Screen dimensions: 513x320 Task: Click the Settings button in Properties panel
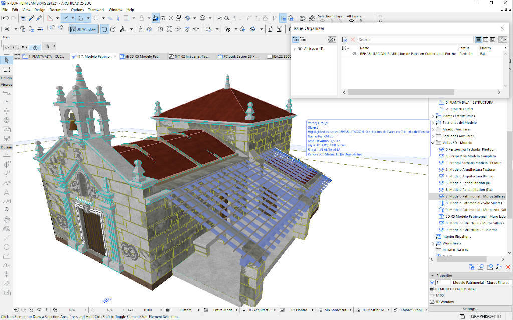point(470,309)
